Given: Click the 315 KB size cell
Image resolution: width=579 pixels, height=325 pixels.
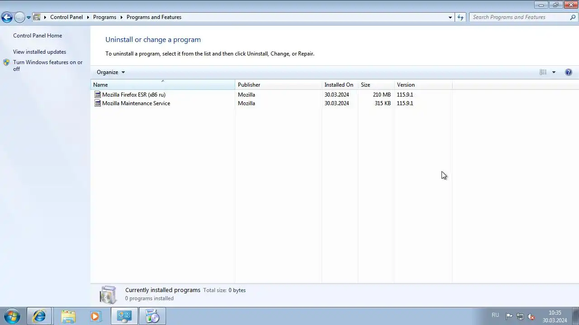Looking at the screenshot, I should coord(383,103).
